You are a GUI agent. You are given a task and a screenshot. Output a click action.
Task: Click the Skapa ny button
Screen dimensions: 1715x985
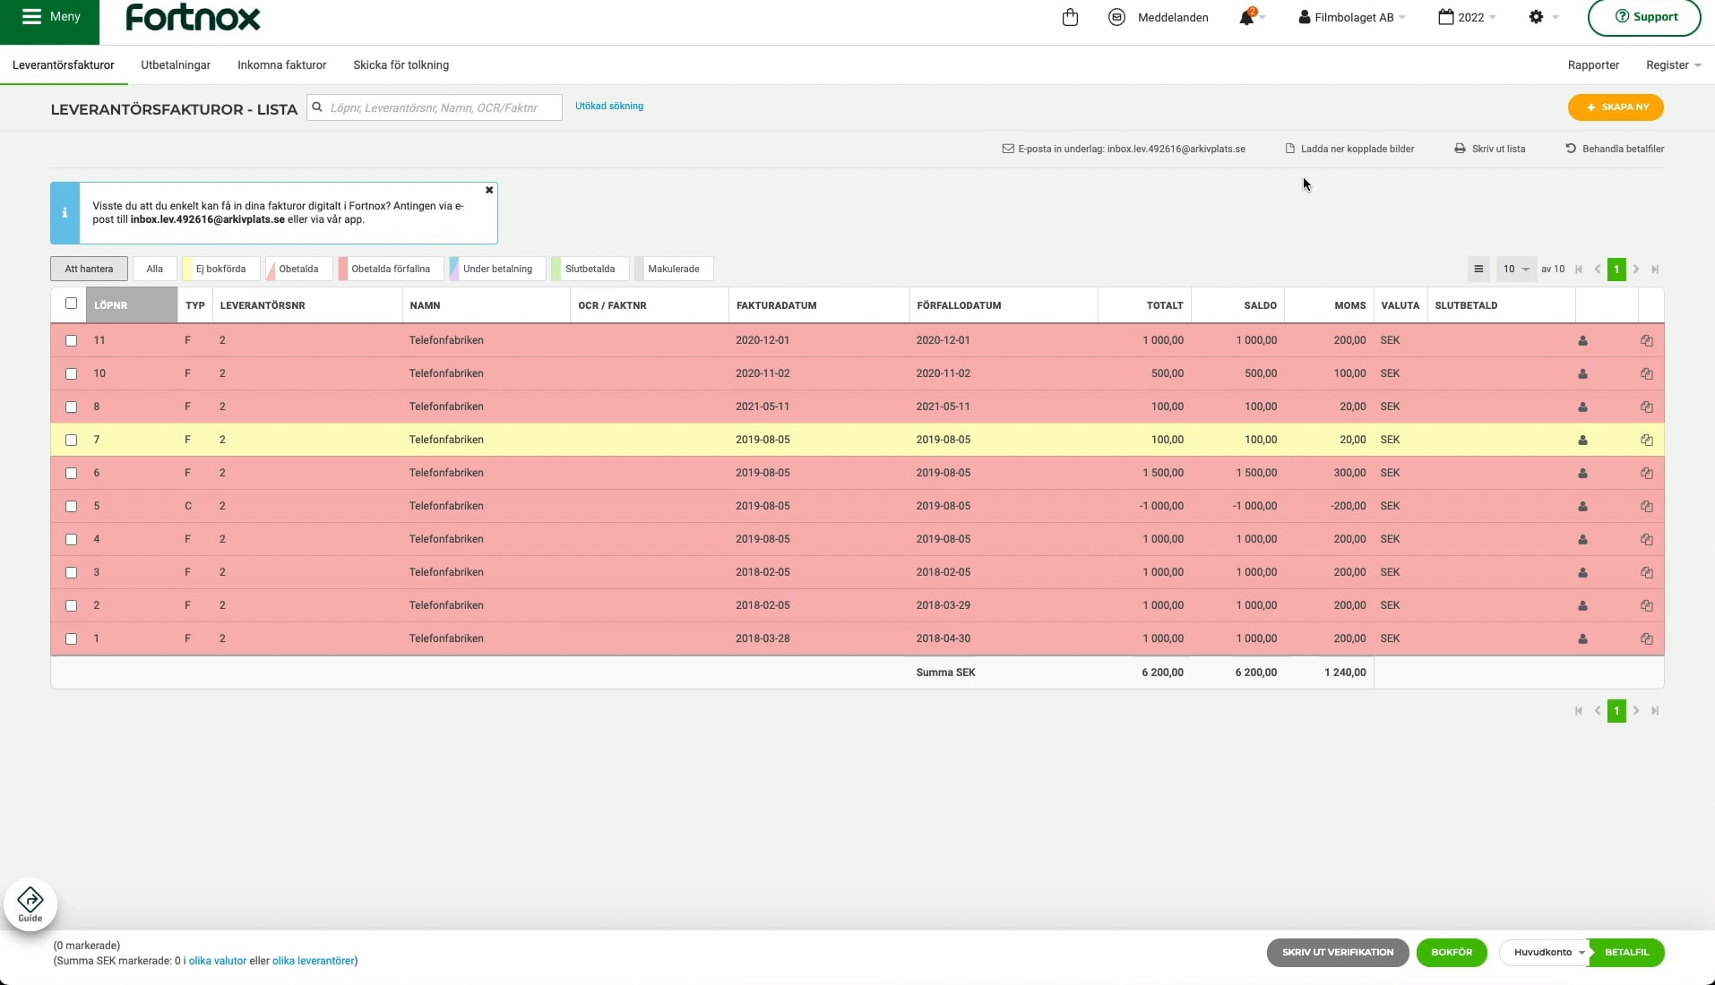pyautogui.click(x=1616, y=107)
